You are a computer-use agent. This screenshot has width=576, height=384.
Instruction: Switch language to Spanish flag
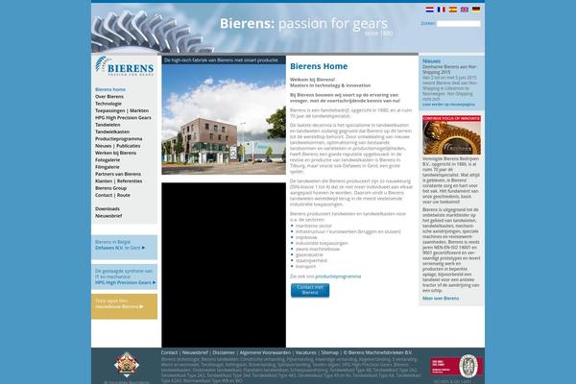[453, 10]
